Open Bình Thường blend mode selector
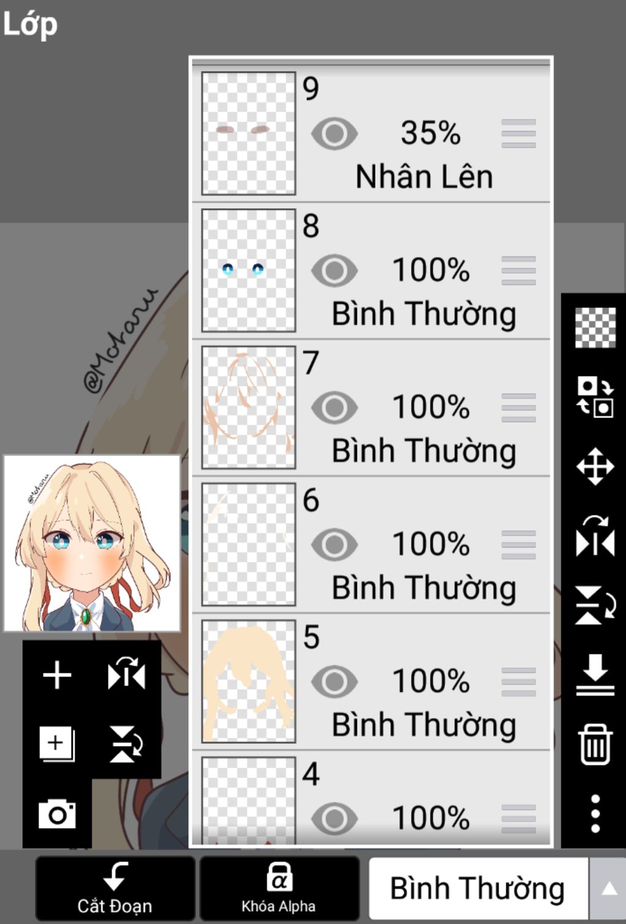Image resolution: width=626 pixels, height=924 pixels. pos(478,888)
